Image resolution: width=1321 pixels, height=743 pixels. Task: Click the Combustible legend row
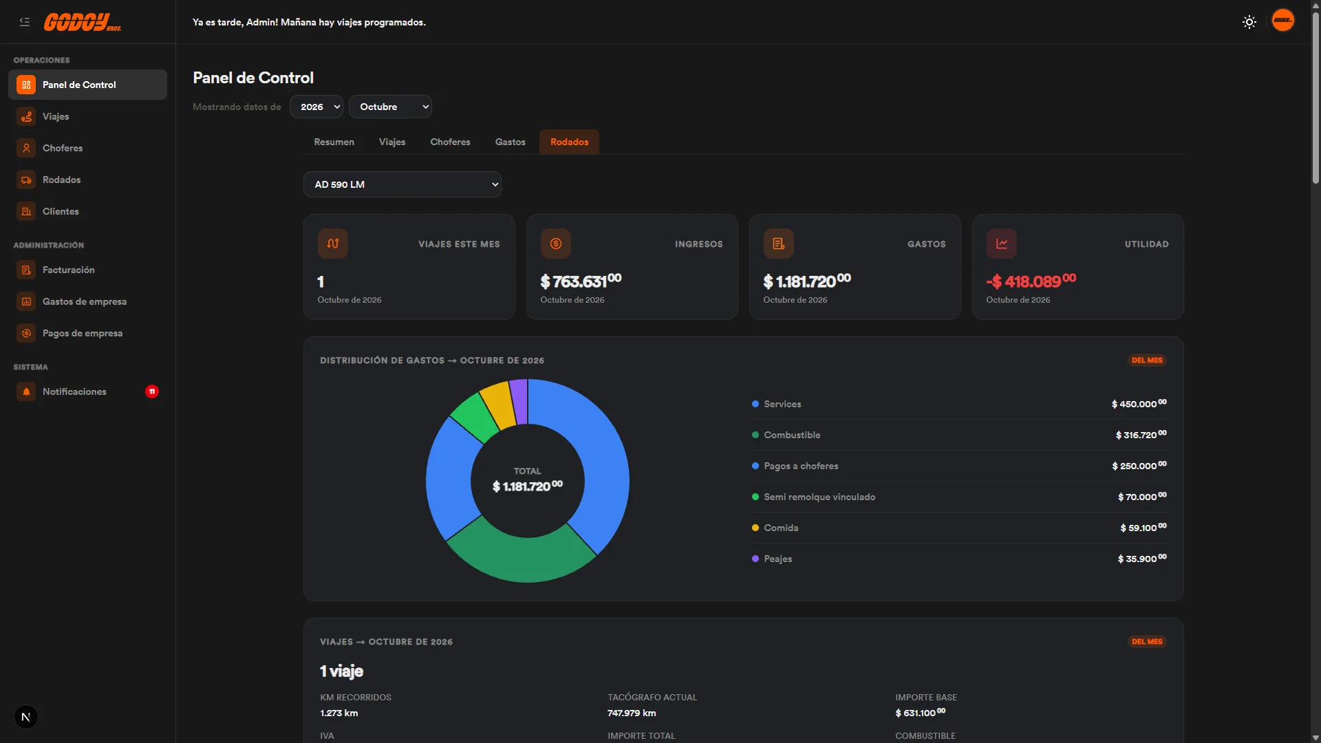coord(959,435)
